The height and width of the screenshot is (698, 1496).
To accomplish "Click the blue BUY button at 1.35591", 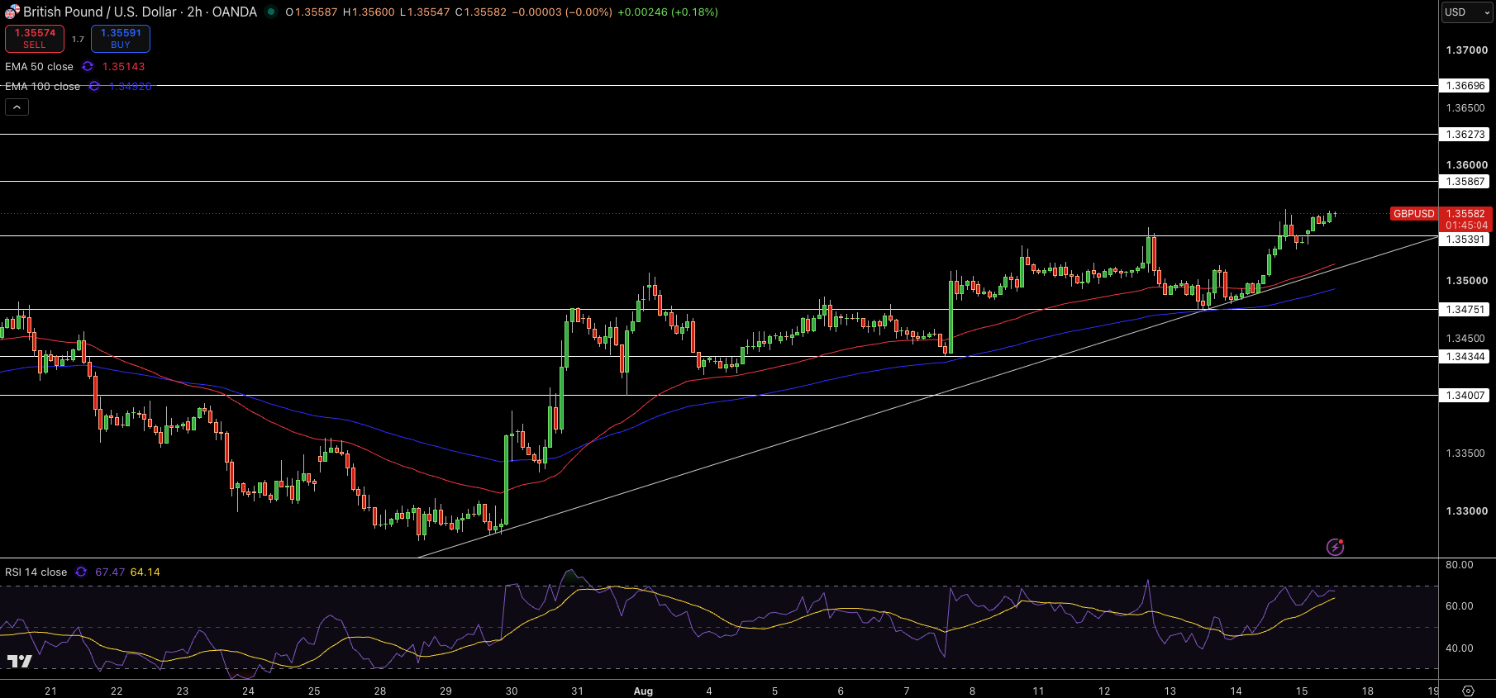I will (121, 39).
